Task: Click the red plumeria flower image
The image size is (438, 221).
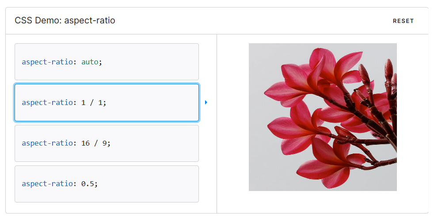Action: [x=323, y=117]
